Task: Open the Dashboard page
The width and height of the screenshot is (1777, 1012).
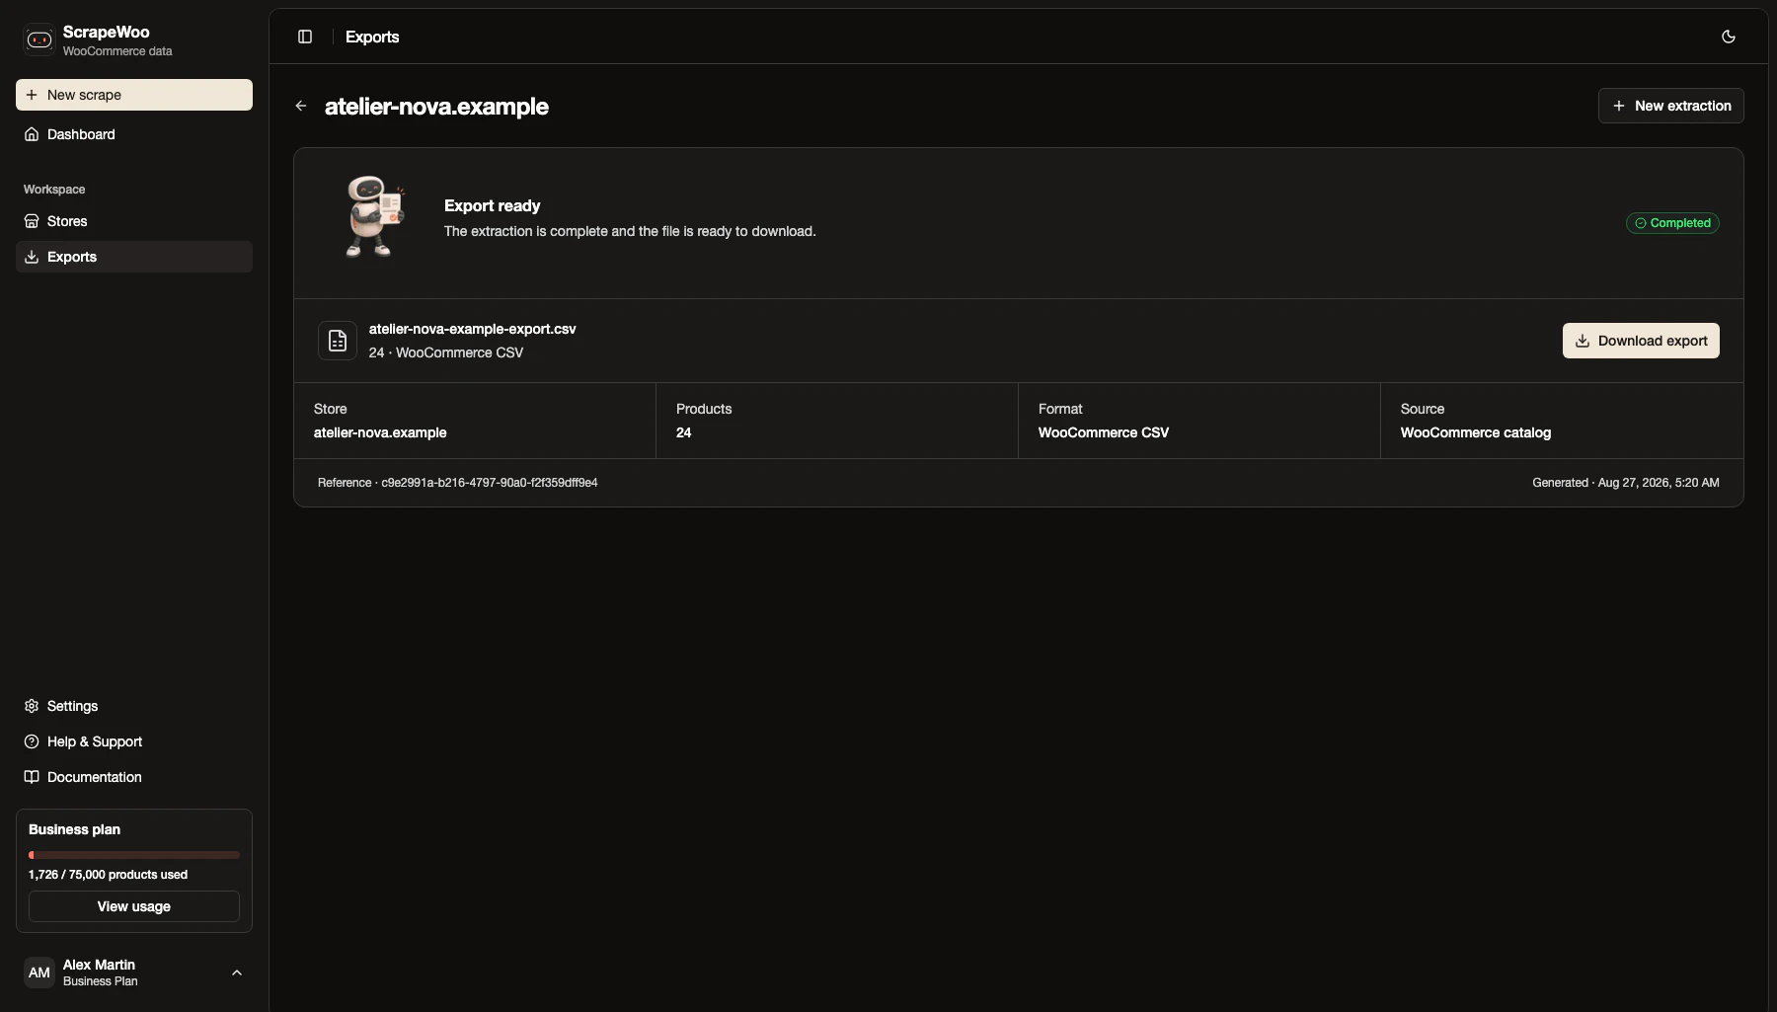Action: pyautogui.click(x=134, y=134)
